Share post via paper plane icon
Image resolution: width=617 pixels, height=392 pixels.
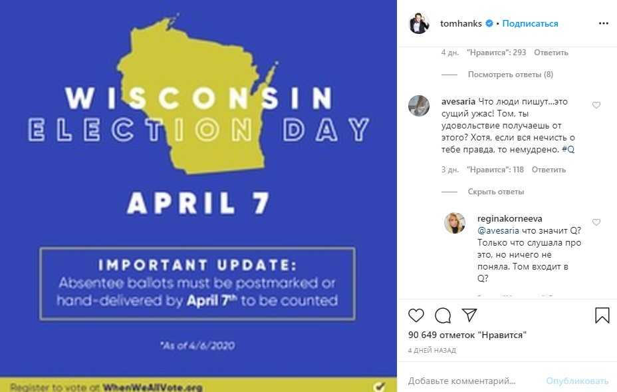[x=469, y=315]
